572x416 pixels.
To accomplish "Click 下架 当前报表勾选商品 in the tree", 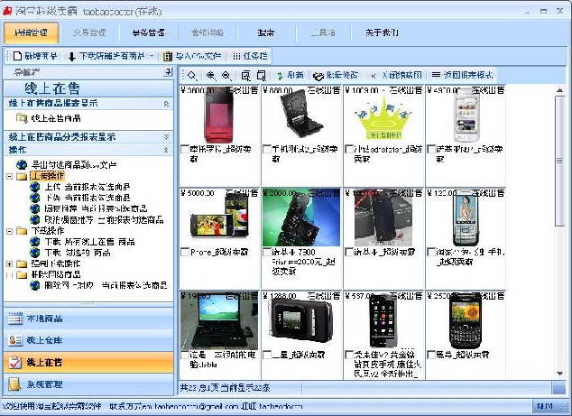I will 88,198.
